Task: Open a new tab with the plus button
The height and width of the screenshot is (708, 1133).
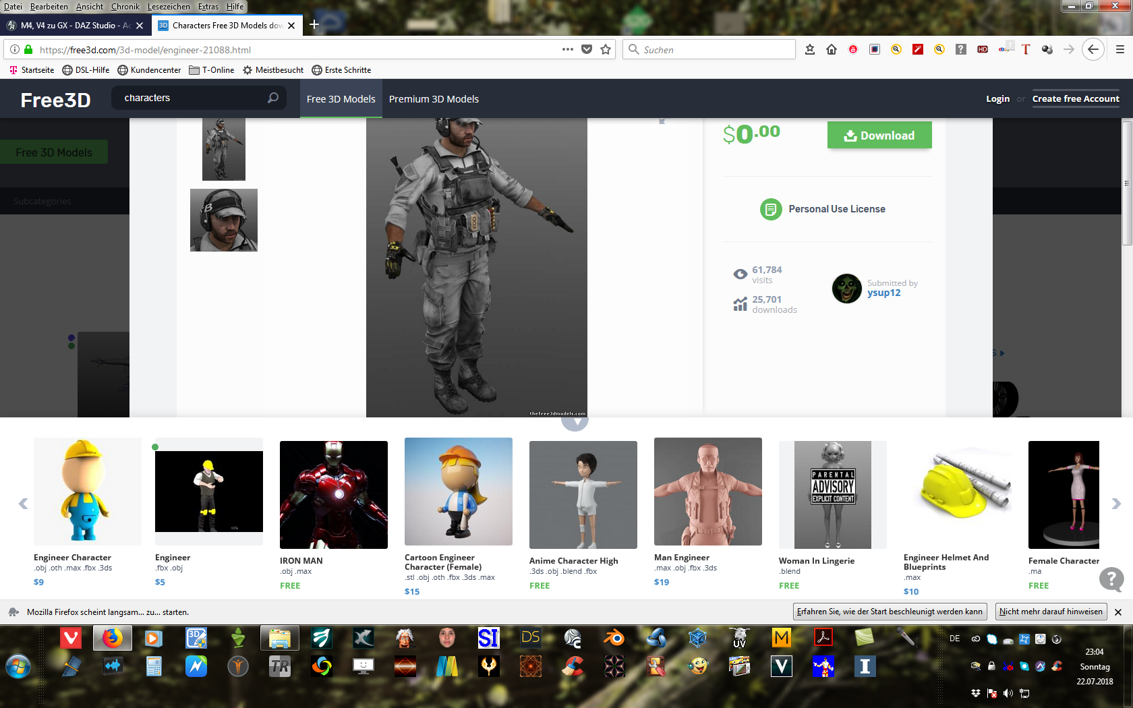Action: (x=314, y=25)
